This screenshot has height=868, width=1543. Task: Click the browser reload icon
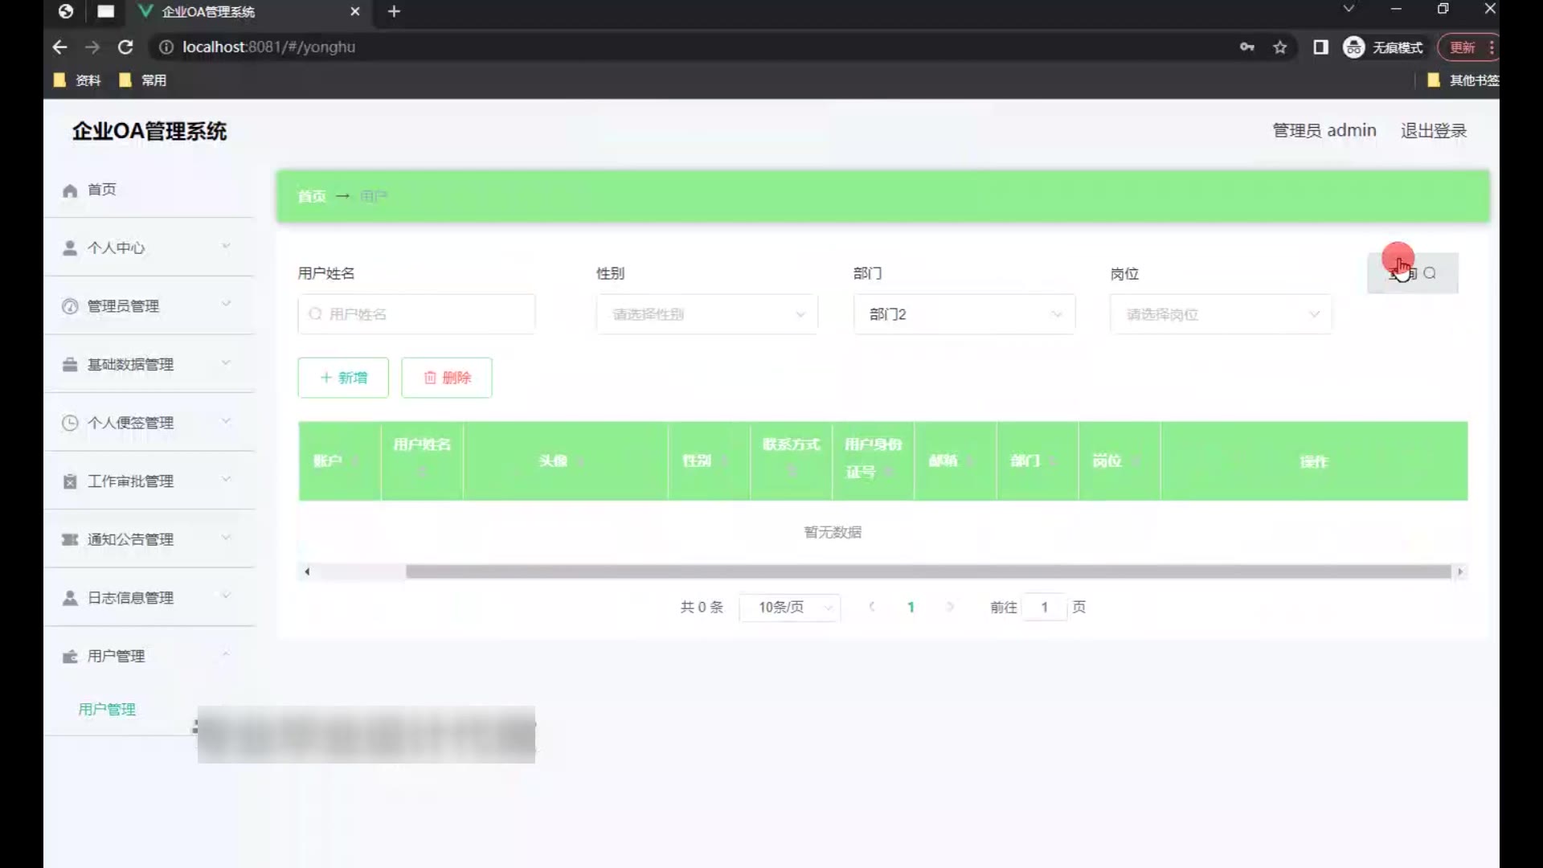coord(125,47)
